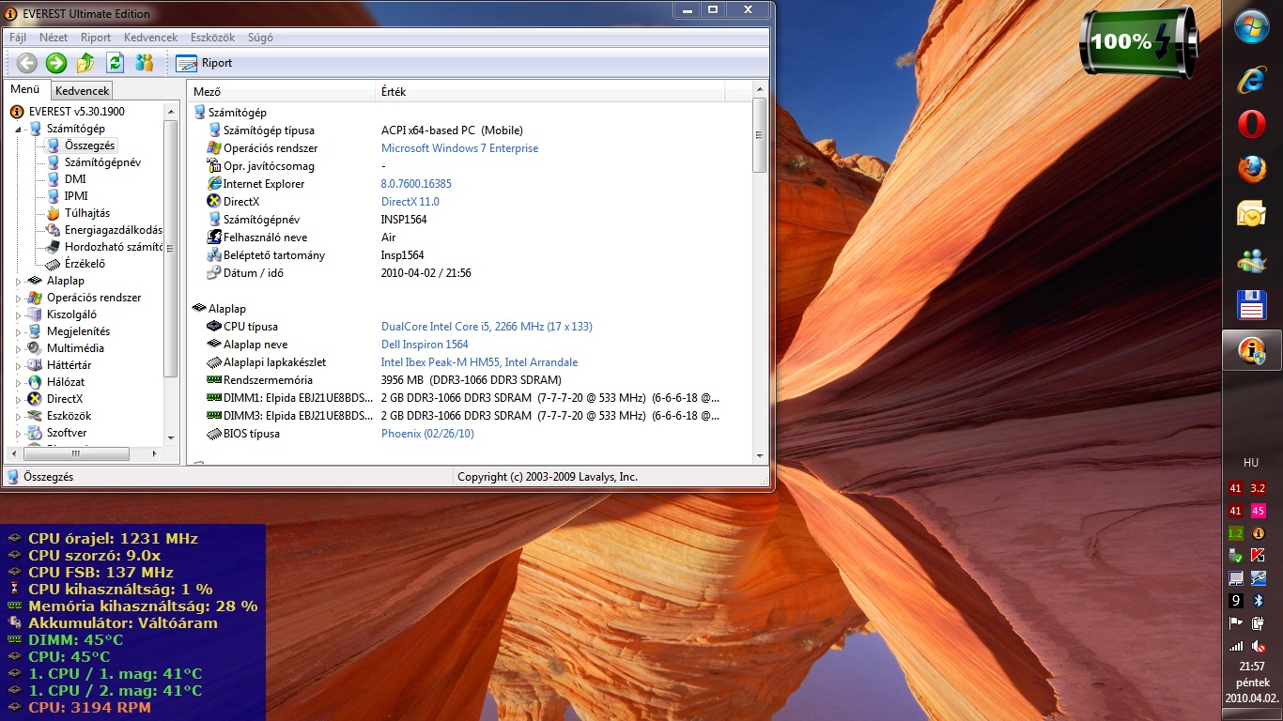This screenshot has width=1283, height=721.
Task: Expand the Kiszolgáló tree node
Action: (19, 314)
